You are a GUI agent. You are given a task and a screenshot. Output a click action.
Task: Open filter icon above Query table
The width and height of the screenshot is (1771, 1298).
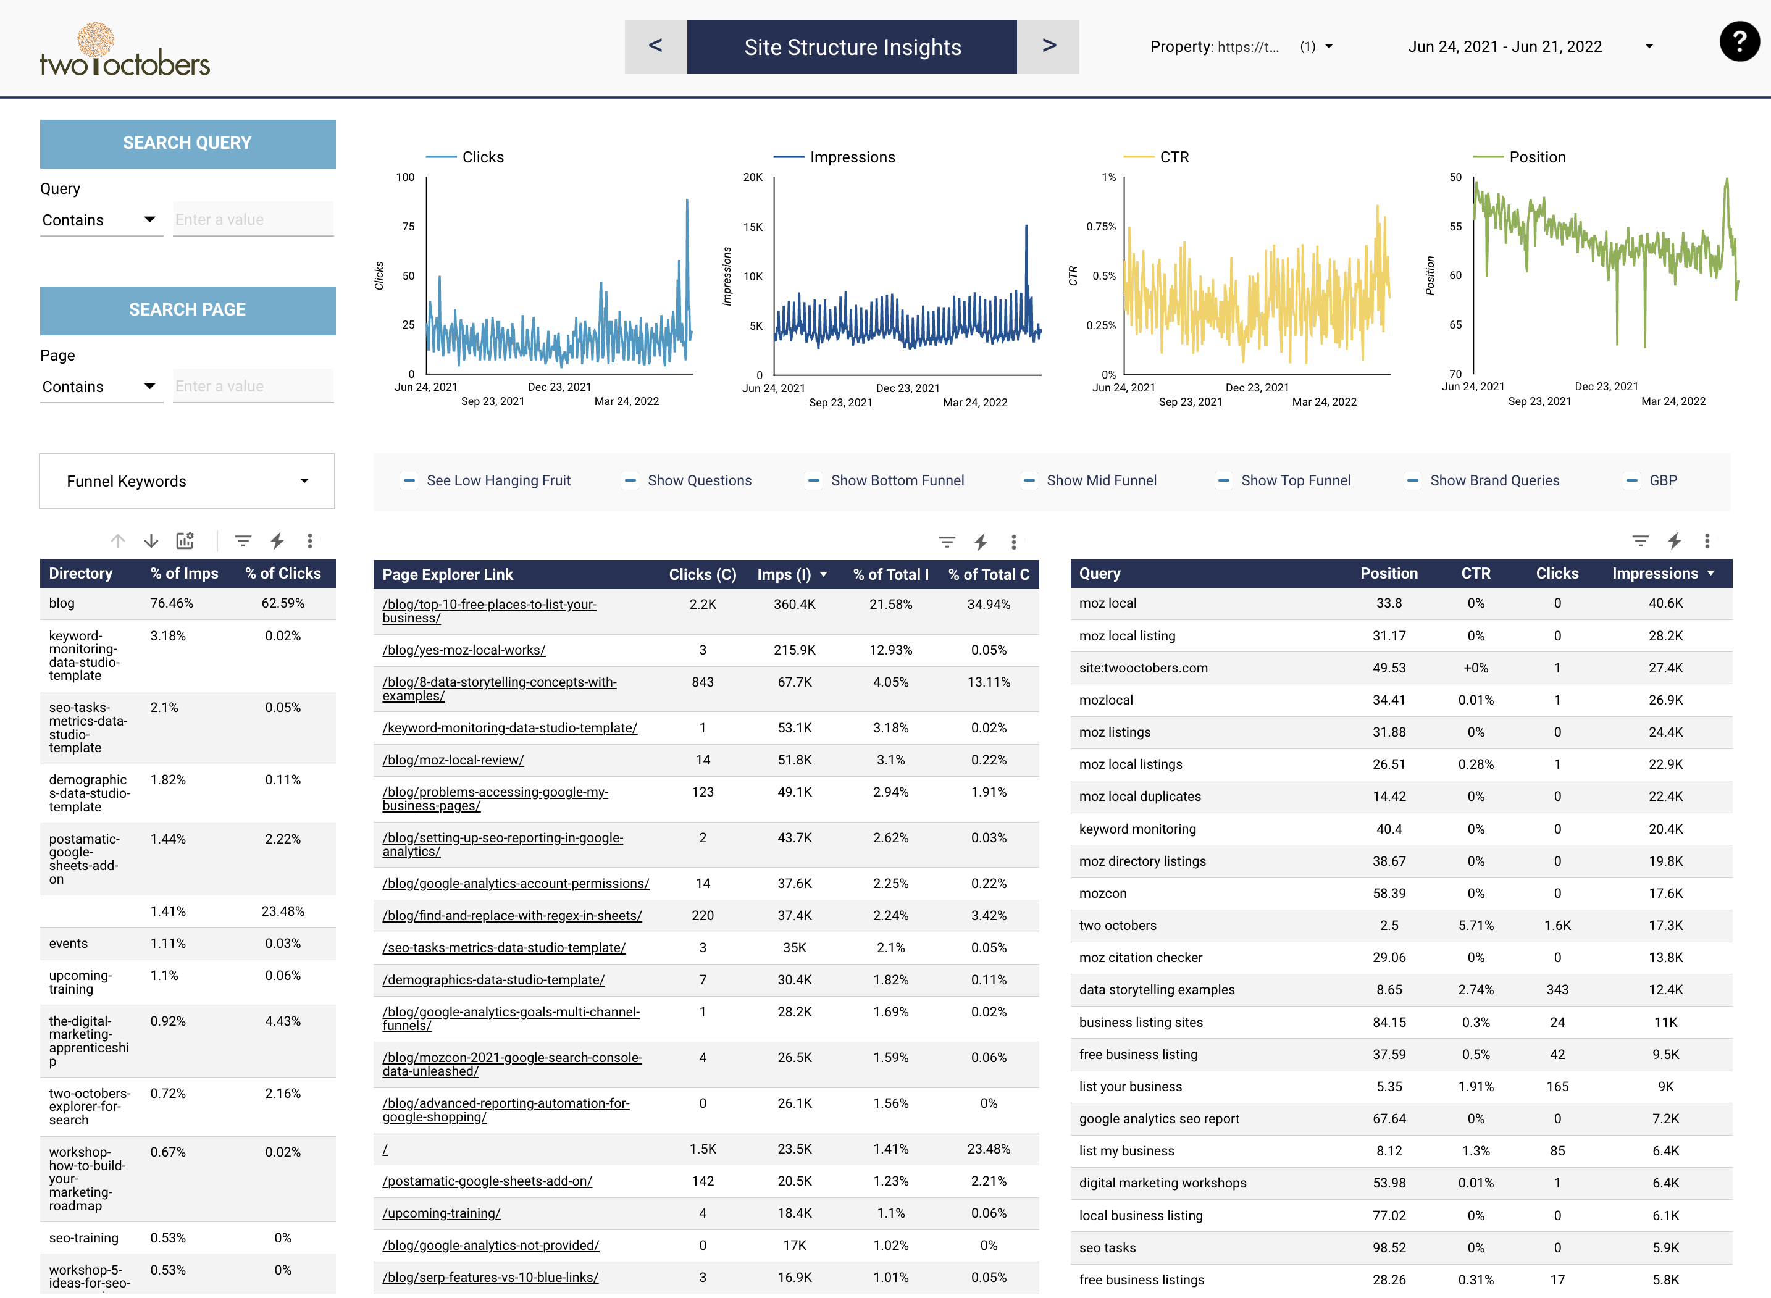[1641, 540]
